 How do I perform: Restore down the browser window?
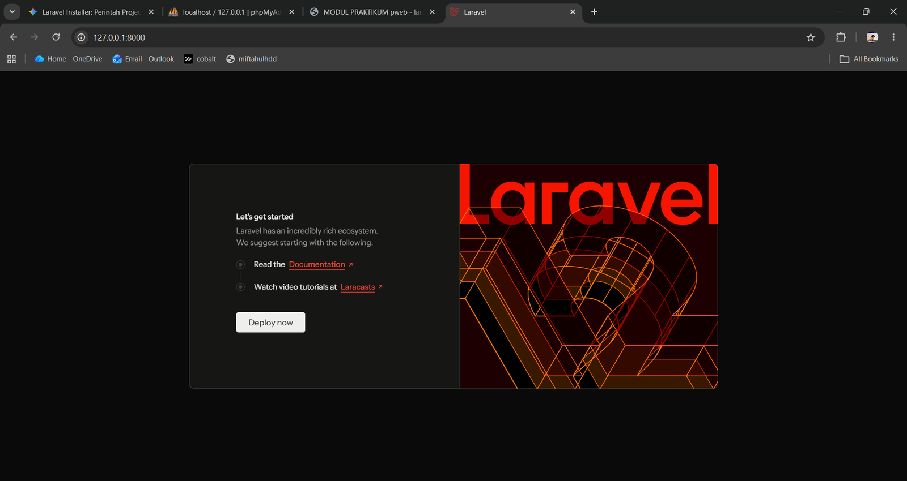(x=866, y=12)
